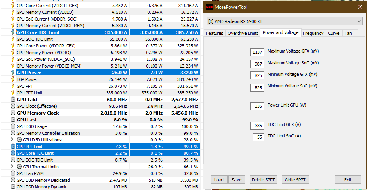Image resolution: width=367 pixels, height=190 pixels.
Task: Click the round icon beside GPU Fan PWM
Action: click(13, 173)
